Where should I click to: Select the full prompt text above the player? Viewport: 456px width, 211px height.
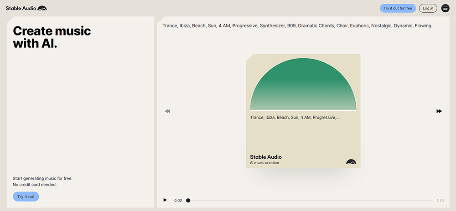click(296, 26)
